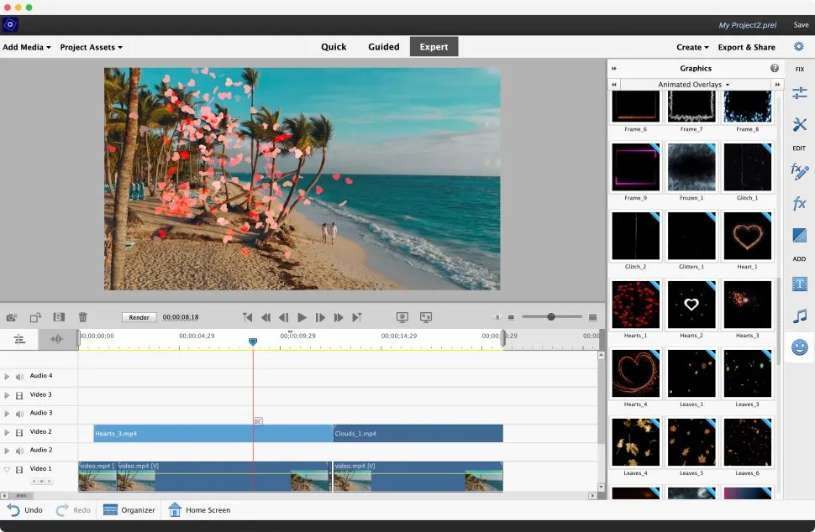The height and width of the screenshot is (532, 815).
Task: Click the Render button
Action: [139, 317]
